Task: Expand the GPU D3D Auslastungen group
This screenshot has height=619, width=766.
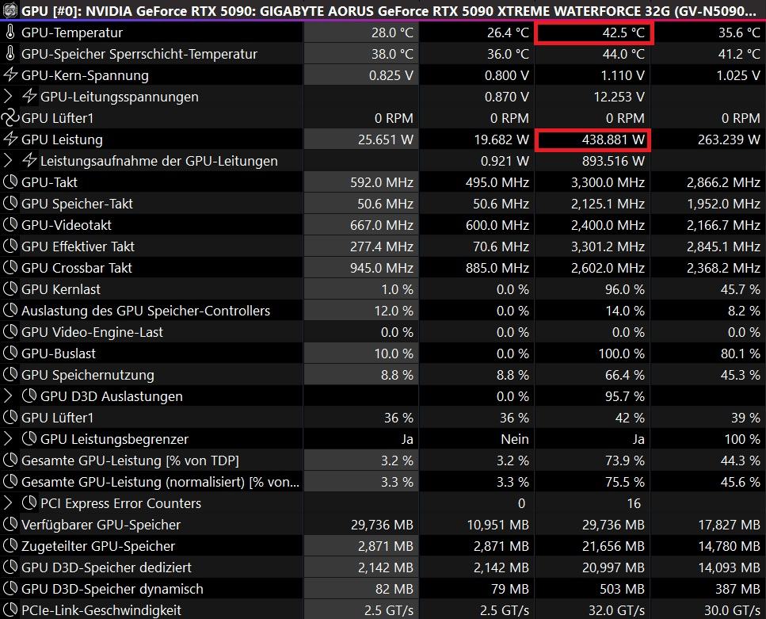Action: (x=9, y=396)
